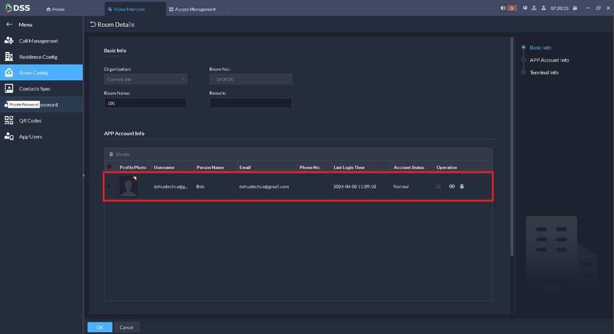
Task: Click the trash icon in Bob's row
Action: point(462,186)
